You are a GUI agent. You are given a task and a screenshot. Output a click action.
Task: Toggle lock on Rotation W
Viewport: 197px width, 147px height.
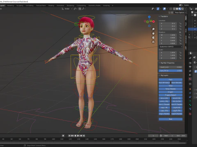[180, 35]
